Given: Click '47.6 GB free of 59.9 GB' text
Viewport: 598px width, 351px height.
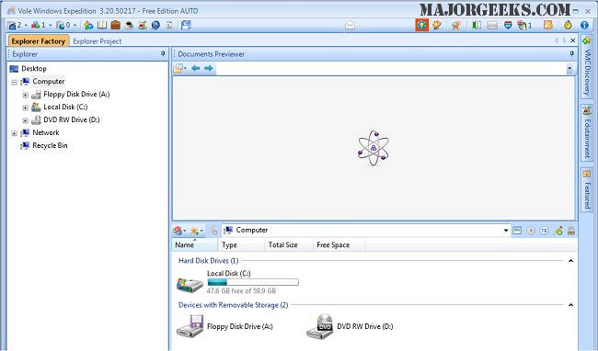Looking at the screenshot, I should [x=241, y=291].
